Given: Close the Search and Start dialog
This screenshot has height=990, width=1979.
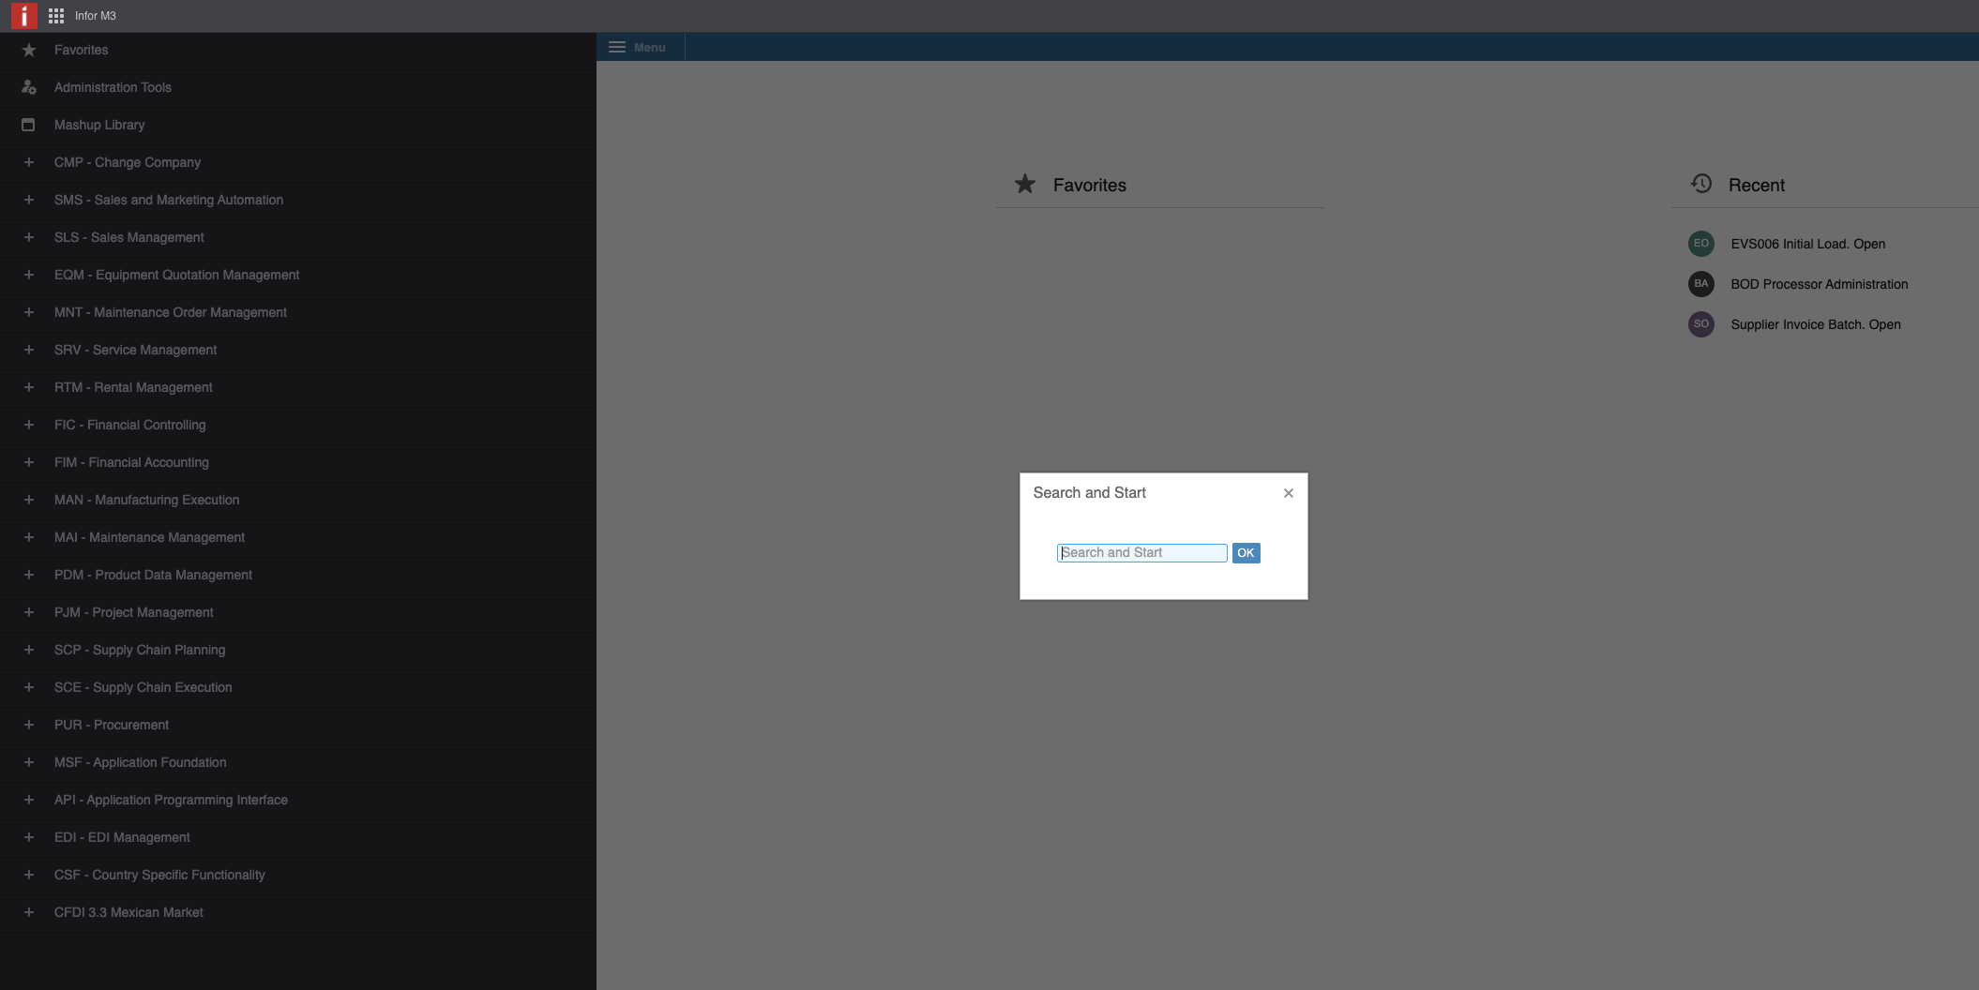Looking at the screenshot, I should point(1288,493).
